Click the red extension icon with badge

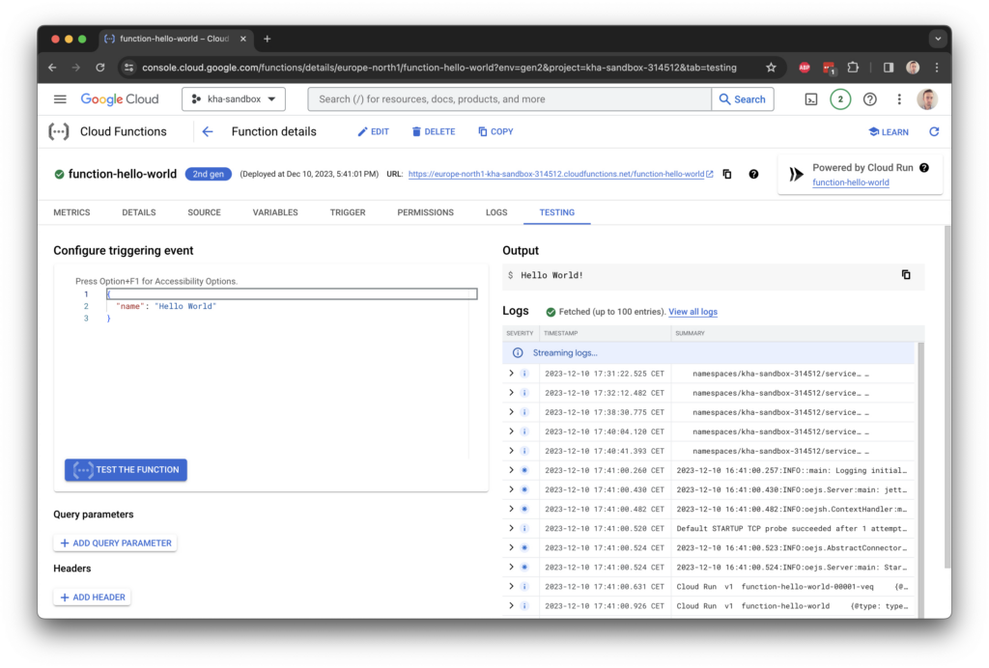point(829,69)
